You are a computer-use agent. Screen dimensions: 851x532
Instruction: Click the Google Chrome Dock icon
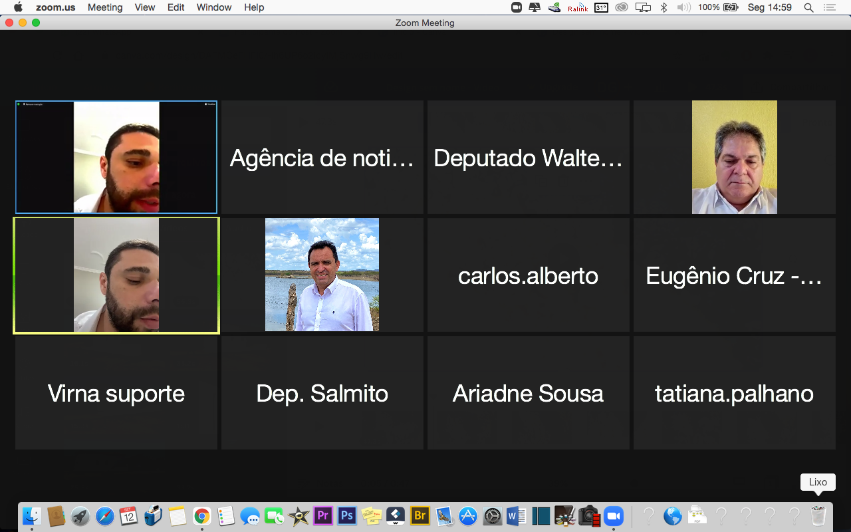pos(202,515)
